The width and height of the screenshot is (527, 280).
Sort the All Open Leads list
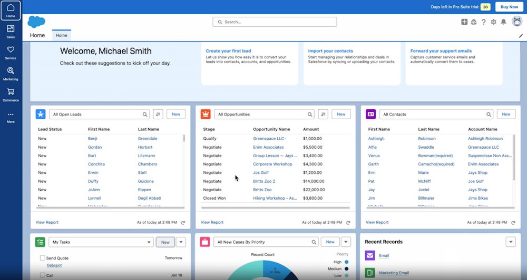pyautogui.click(x=158, y=114)
